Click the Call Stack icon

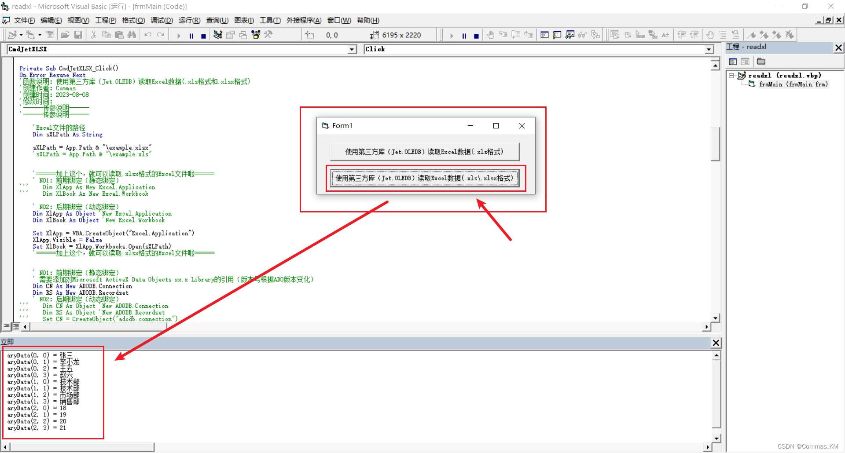point(595,35)
